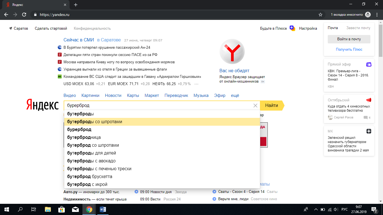Reload the page with refresh icon
The width and height of the screenshot is (383, 215).
click(24, 15)
